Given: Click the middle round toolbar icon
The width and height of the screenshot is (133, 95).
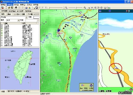Looking at the screenshot, I should point(98,8).
